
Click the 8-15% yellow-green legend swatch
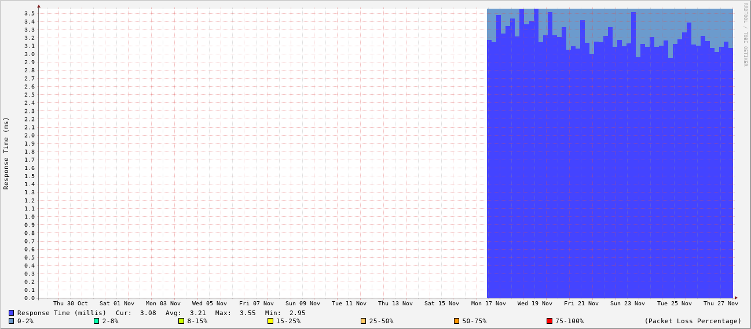(181, 321)
